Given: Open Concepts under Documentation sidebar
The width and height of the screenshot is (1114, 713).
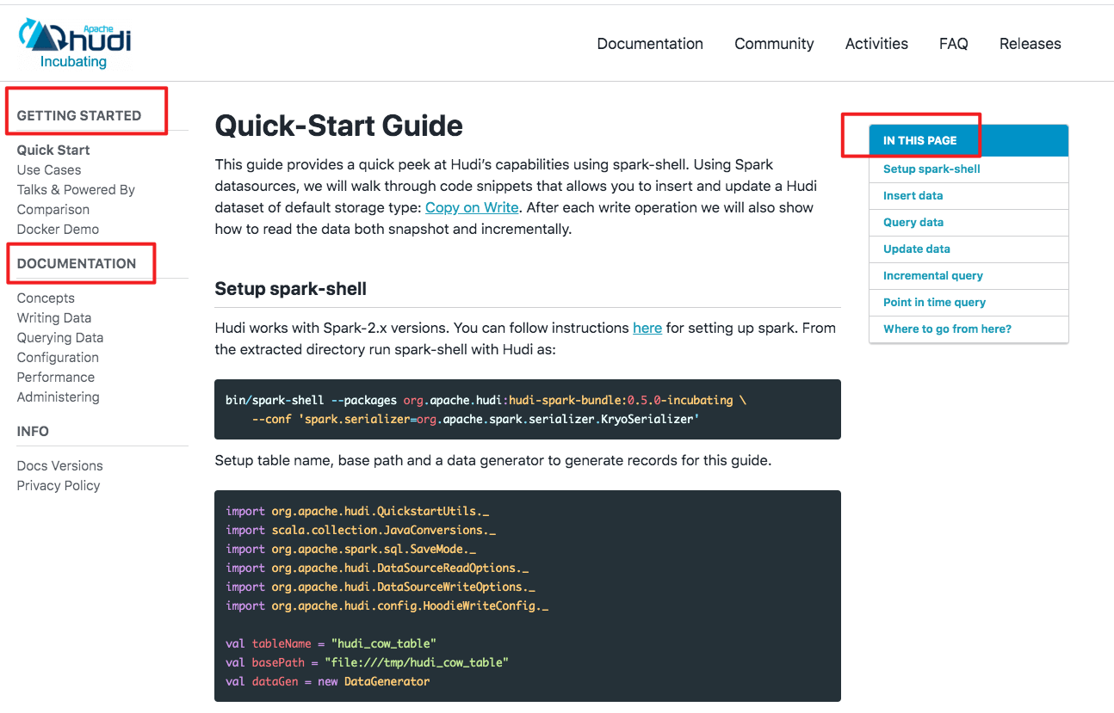Looking at the screenshot, I should point(46,298).
